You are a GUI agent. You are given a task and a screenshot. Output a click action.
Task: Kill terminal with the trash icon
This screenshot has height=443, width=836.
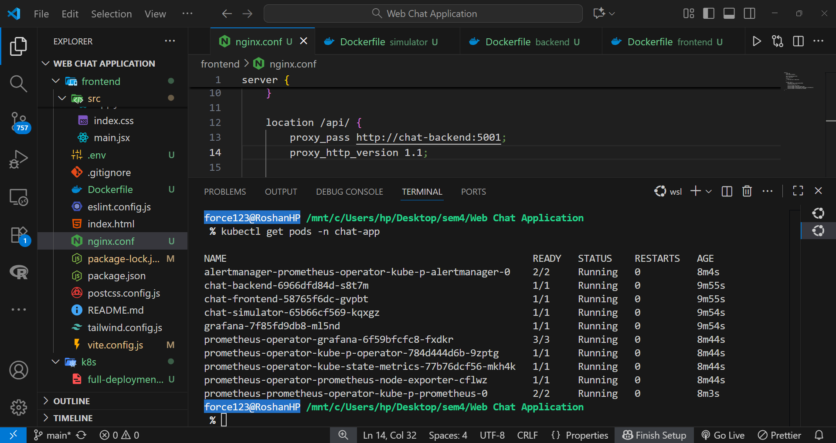[747, 191]
